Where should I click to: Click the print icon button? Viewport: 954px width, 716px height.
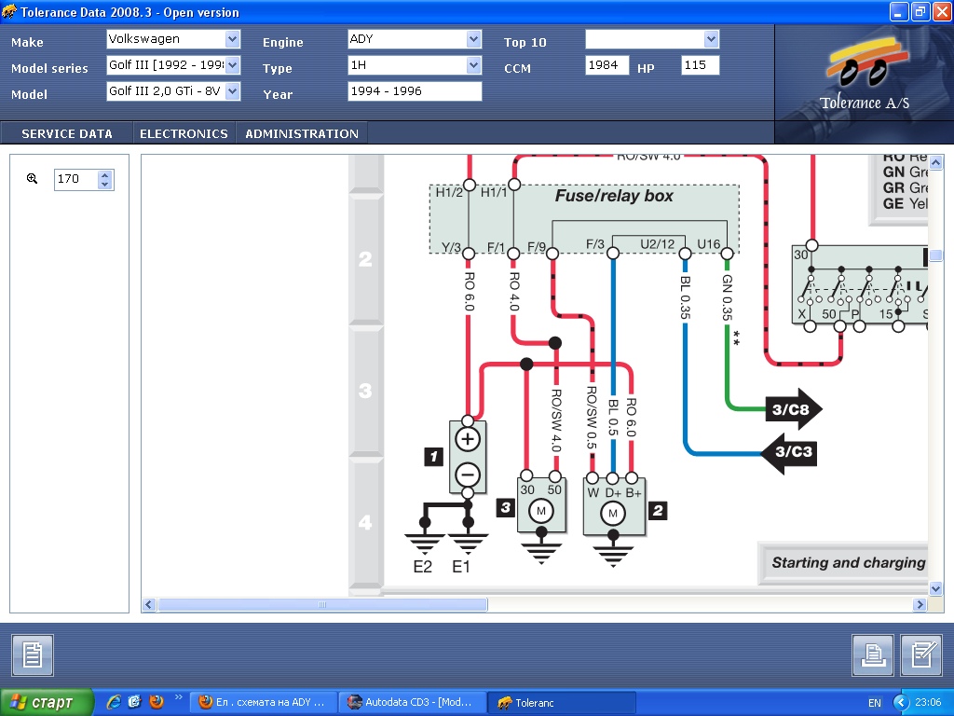pyautogui.click(x=873, y=655)
